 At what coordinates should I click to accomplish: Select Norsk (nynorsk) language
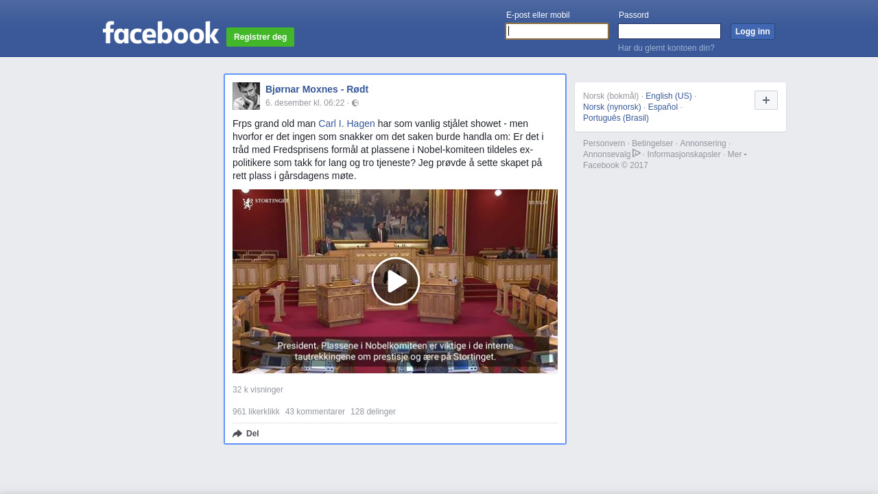point(612,107)
